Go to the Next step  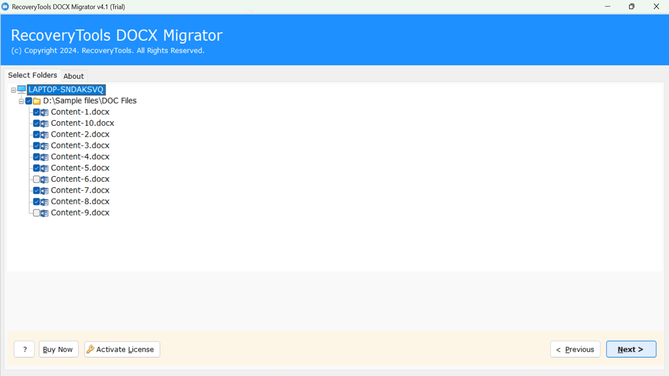pos(631,349)
